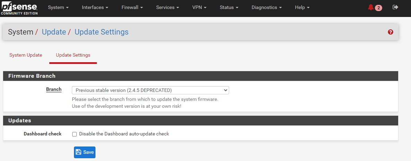Open the Status menu
This screenshot has width=411, height=161.
[229, 8]
